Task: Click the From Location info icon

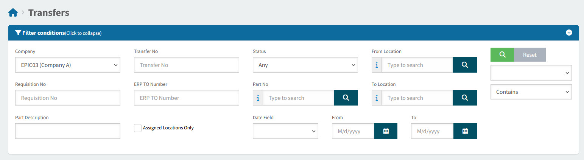Action: point(377,65)
